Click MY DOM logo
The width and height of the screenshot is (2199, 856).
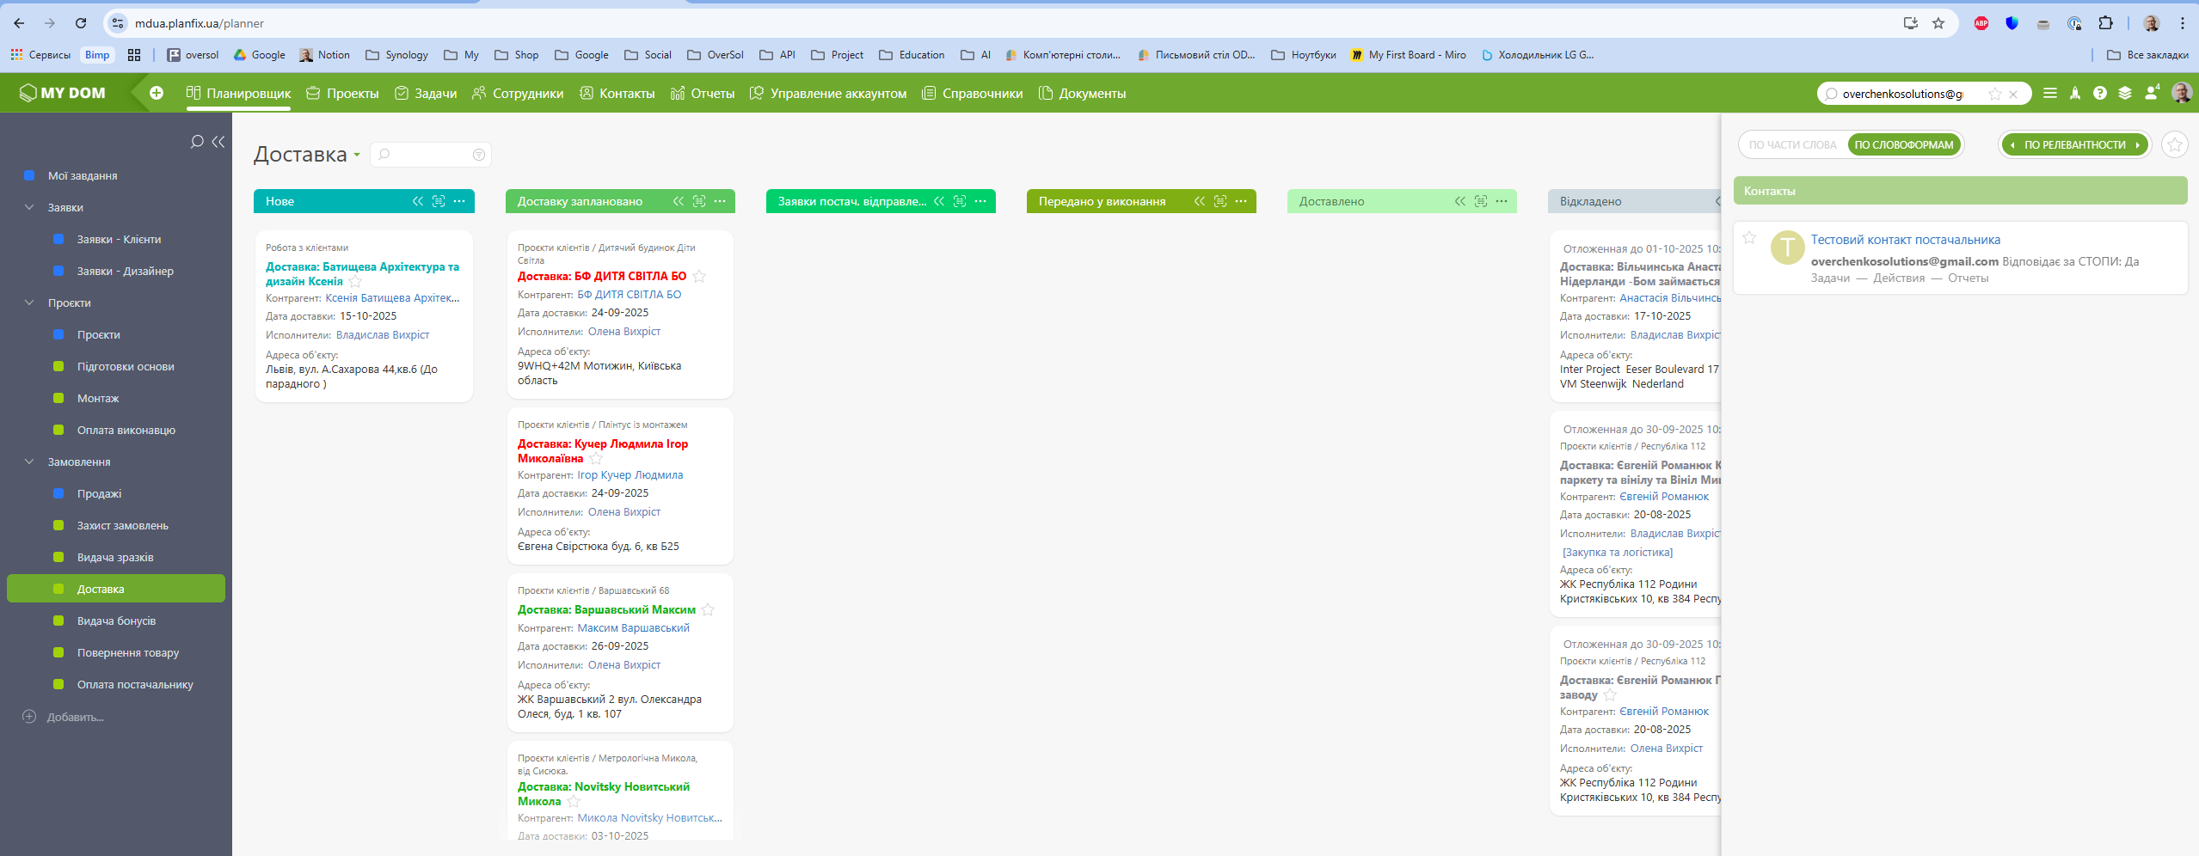(63, 93)
